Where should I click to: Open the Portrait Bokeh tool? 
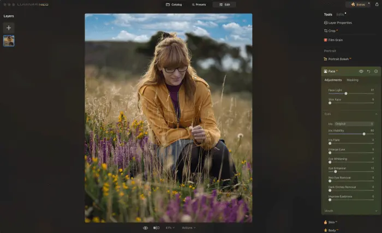coord(337,59)
